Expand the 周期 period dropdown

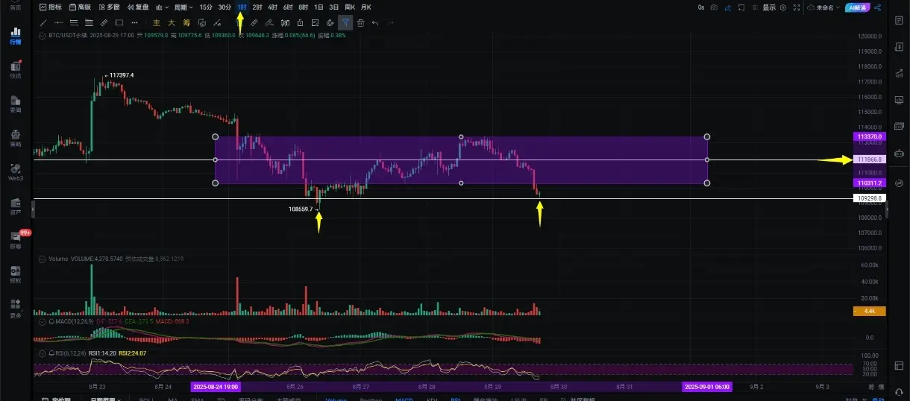click(183, 7)
